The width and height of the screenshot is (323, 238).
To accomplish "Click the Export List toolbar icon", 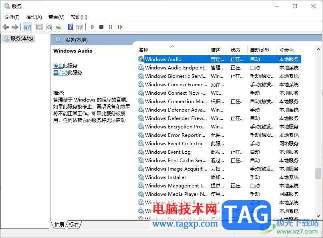I will pos(58,27).
